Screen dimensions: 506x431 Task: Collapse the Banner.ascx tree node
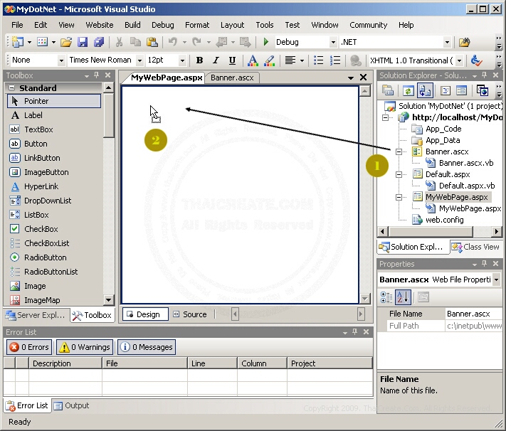(399, 151)
